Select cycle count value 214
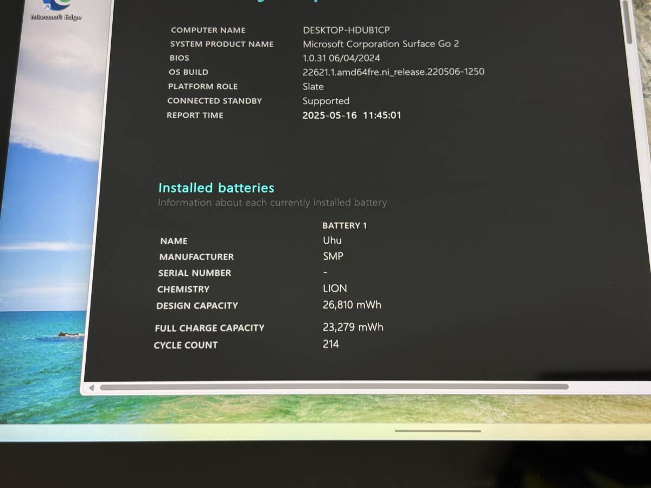Screen dimensions: 651x488 point(331,344)
